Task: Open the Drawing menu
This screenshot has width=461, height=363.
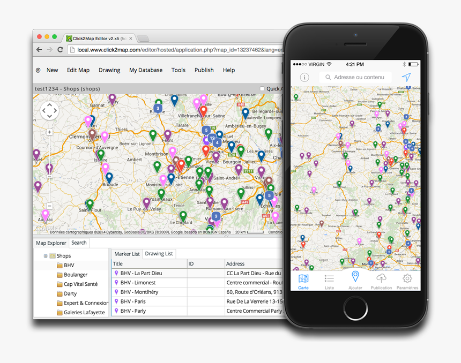Action: [109, 70]
